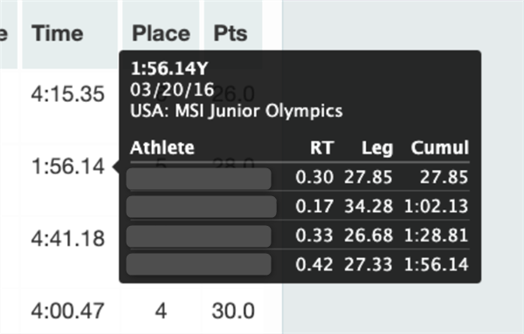Sort by the Time column header
Image resolution: width=524 pixels, height=334 pixels.
coord(58,34)
